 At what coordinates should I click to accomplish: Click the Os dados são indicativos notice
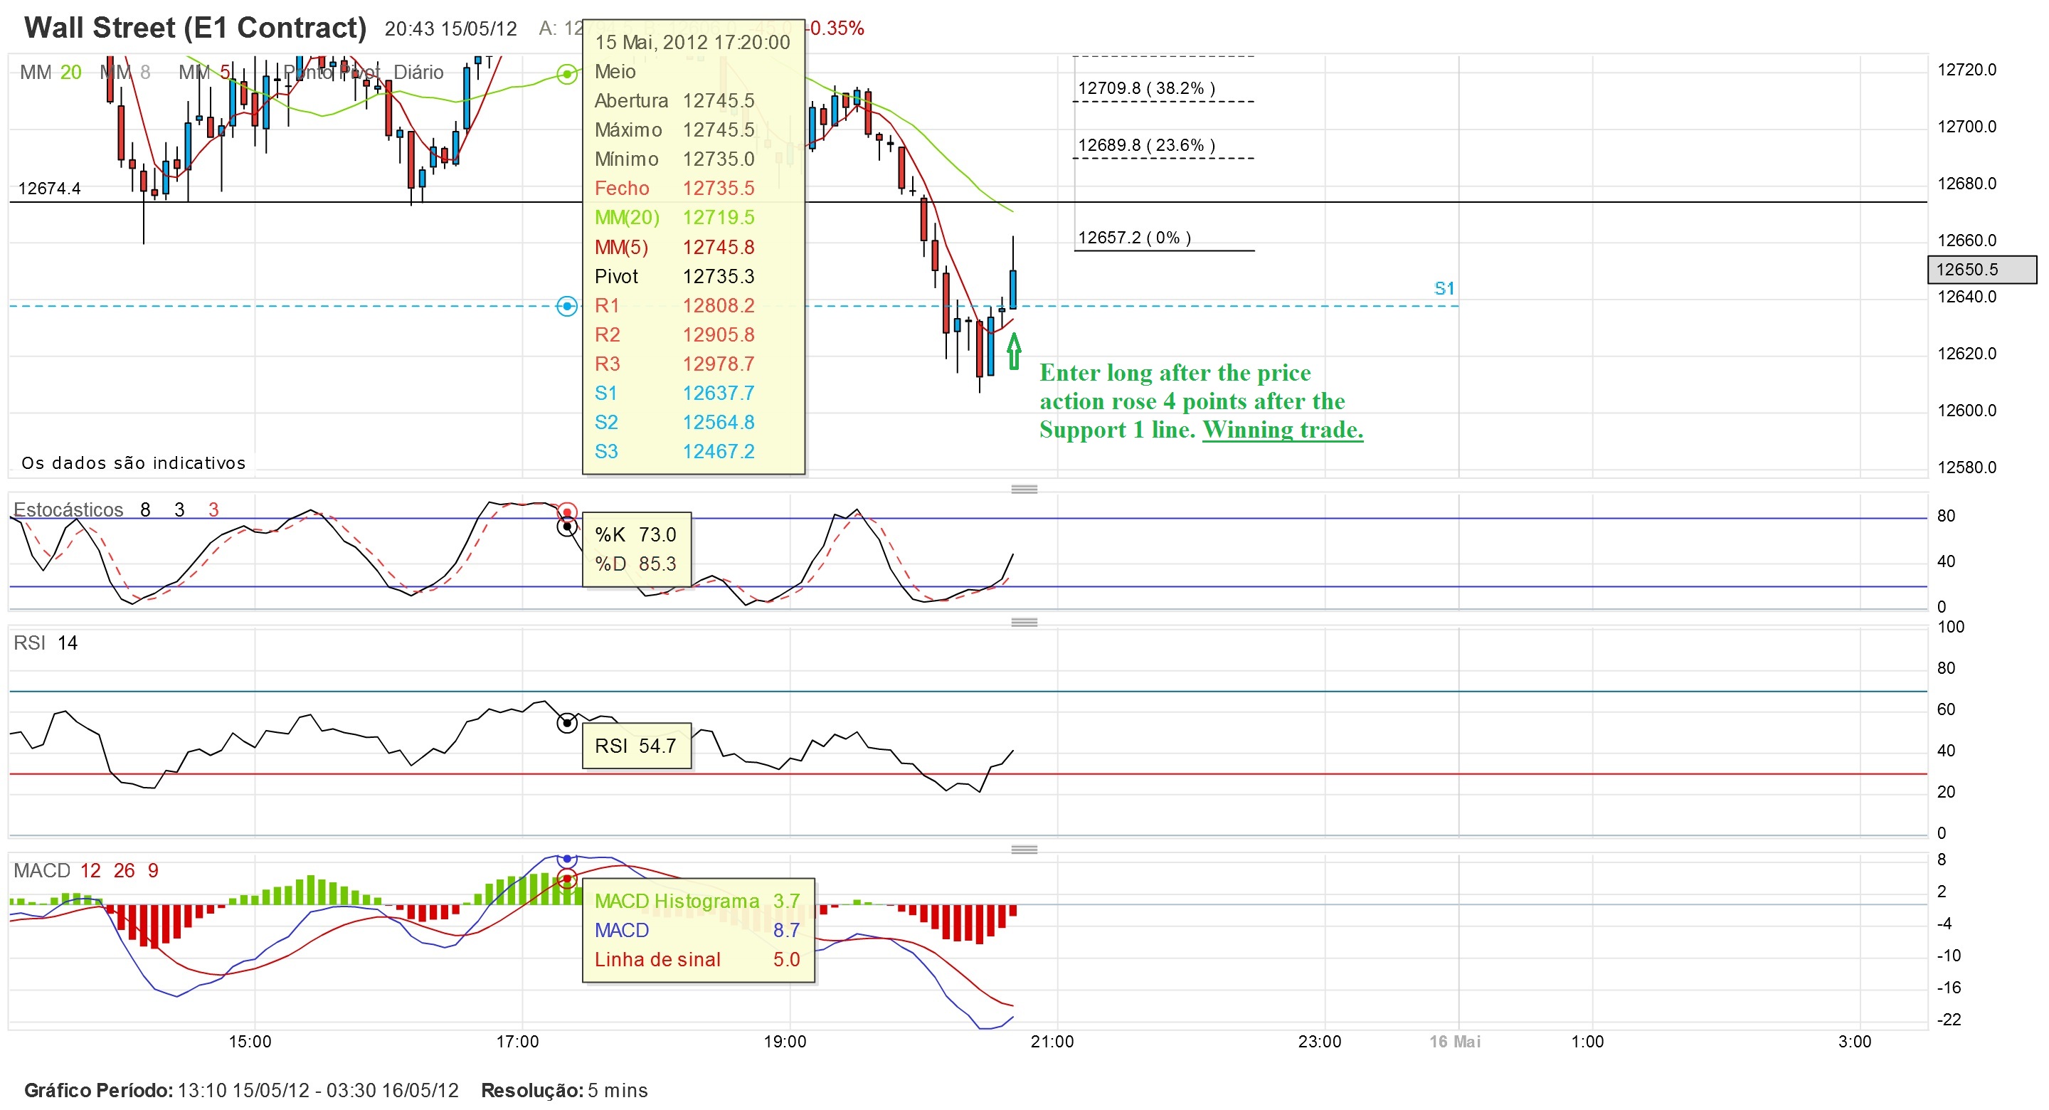(x=134, y=463)
